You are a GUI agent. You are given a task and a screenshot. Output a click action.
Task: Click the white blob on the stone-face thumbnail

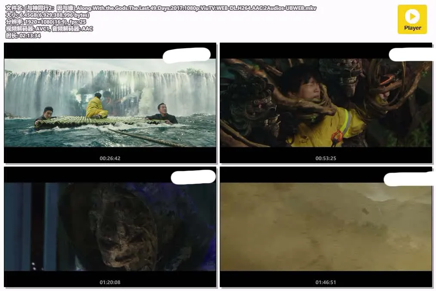tap(193, 177)
